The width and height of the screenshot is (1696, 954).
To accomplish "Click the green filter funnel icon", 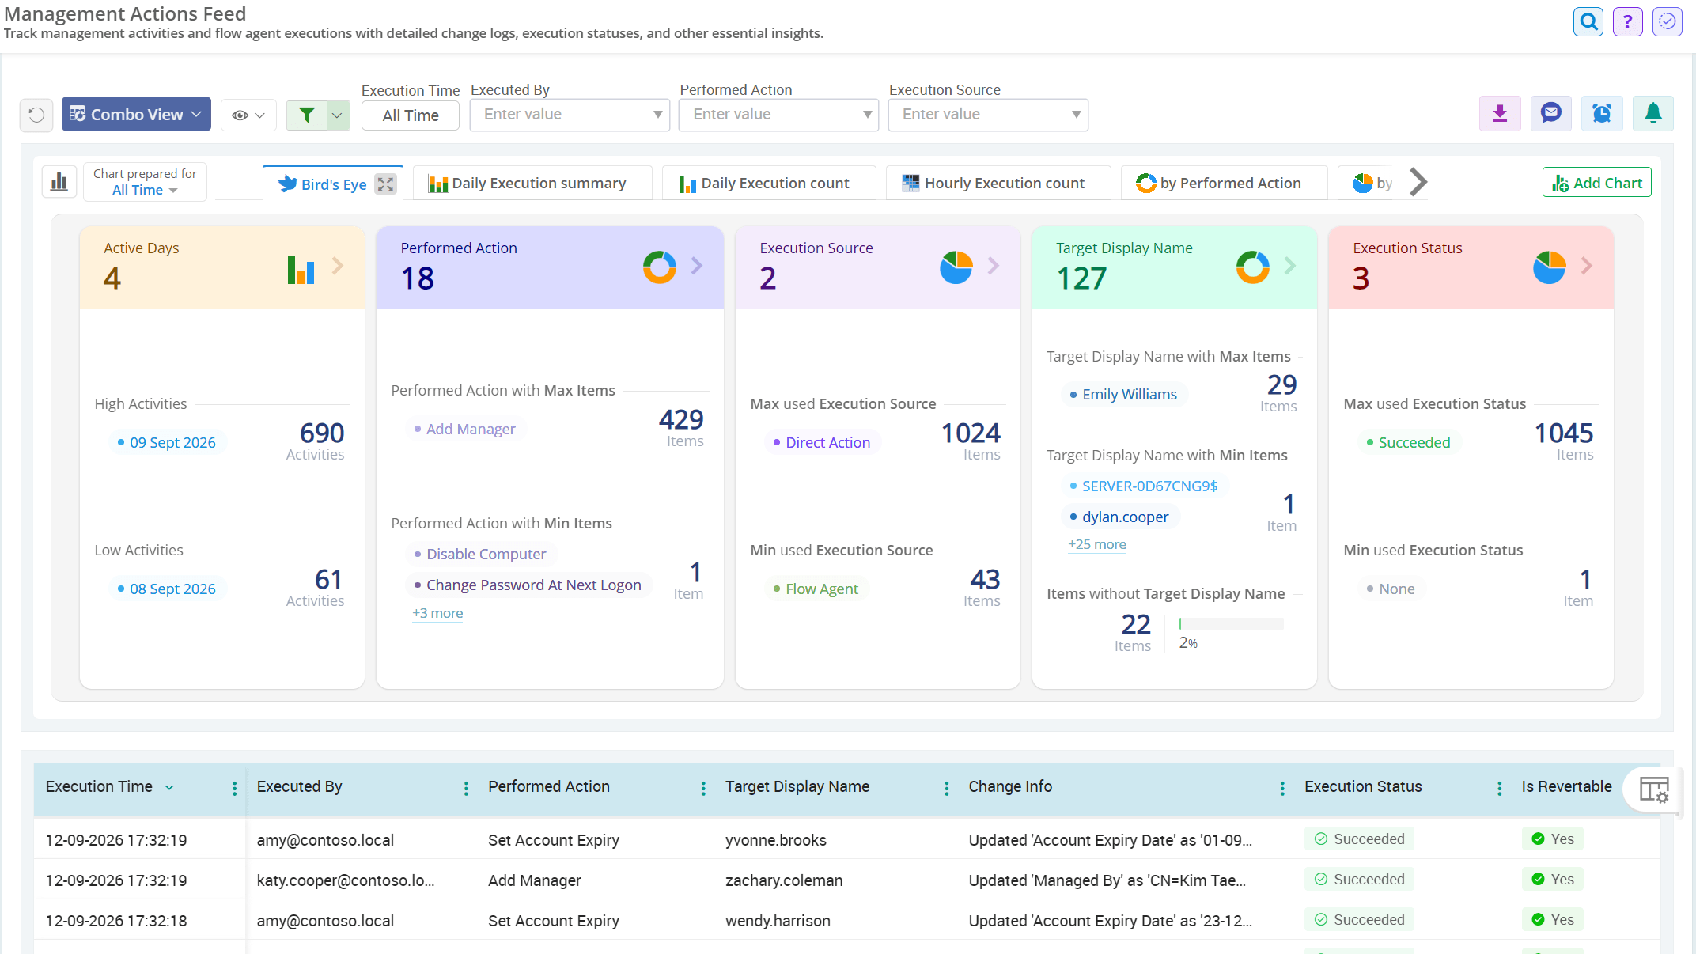I will coord(307,115).
